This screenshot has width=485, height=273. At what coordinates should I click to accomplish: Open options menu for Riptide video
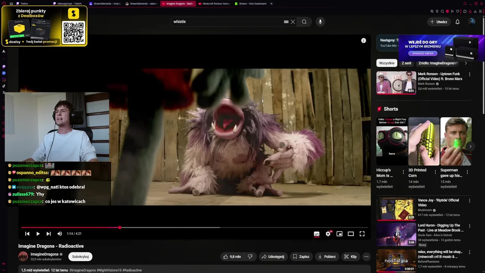(469, 201)
